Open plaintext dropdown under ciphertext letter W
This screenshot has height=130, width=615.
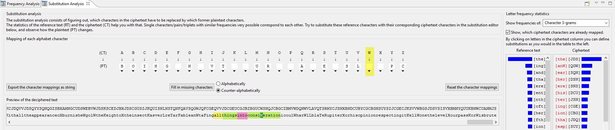369,71
